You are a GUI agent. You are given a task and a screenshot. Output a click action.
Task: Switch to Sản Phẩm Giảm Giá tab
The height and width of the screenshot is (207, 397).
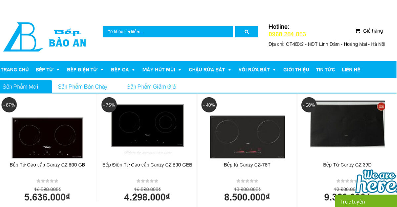(x=151, y=87)
